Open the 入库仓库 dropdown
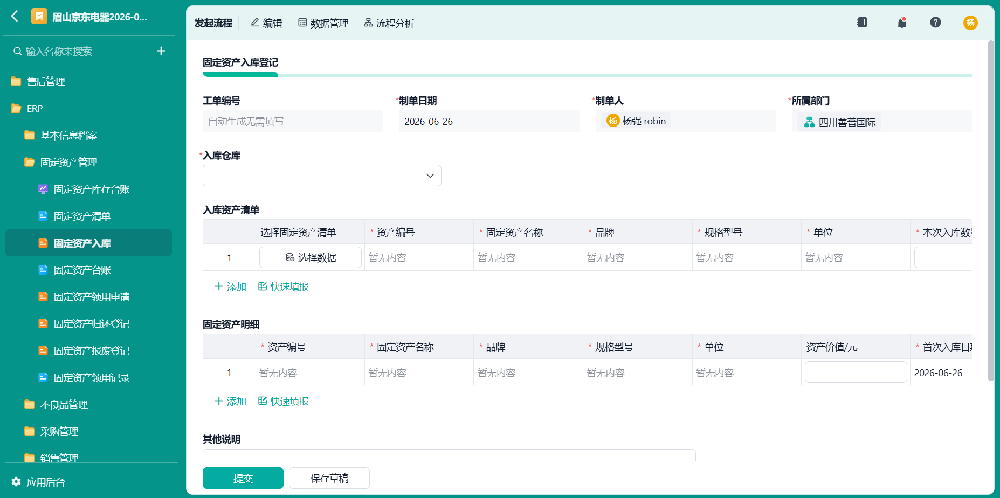Screen dimensions: 1000x498 pos(322,176)
